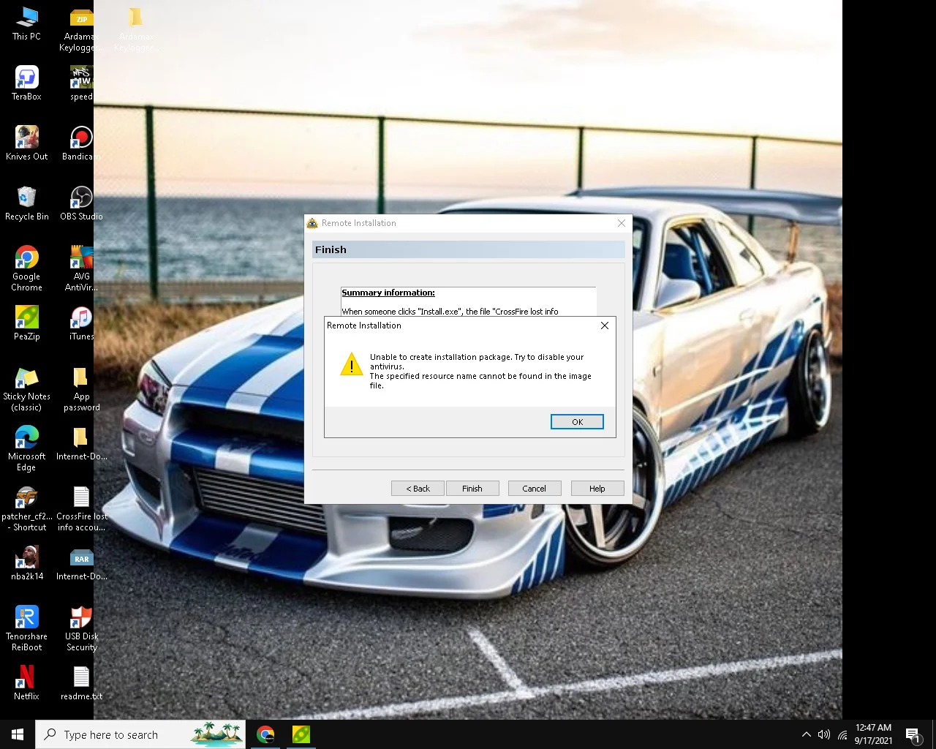936x749 pixels.
Task: Select the iTunes desktop shortcut
Action: click(81, 323)
